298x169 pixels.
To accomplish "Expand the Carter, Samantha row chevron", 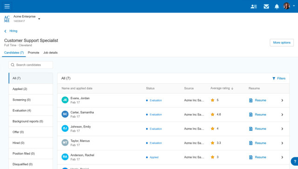I will (x=282, y=115).
